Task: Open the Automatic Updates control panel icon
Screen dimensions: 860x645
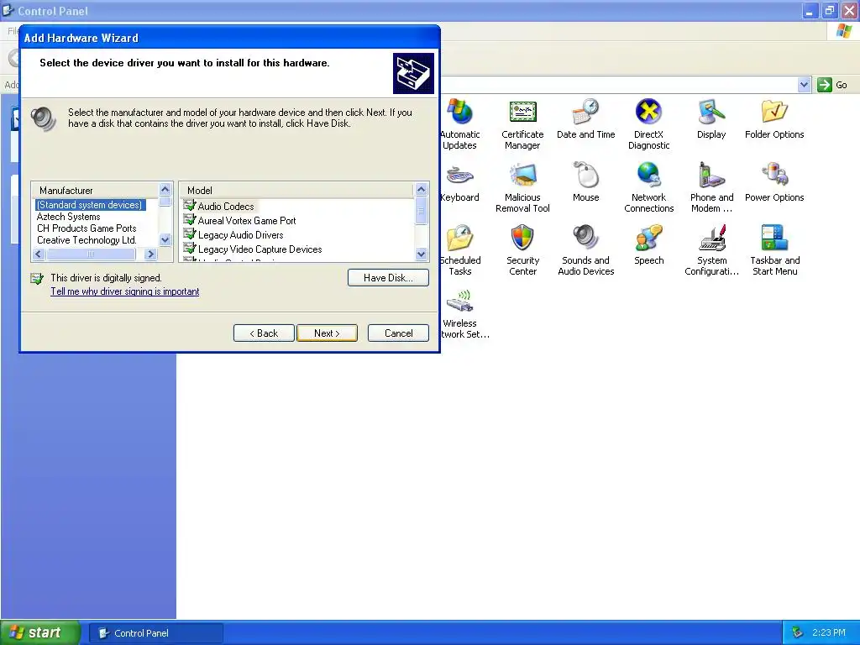Action: coord(460,113)
